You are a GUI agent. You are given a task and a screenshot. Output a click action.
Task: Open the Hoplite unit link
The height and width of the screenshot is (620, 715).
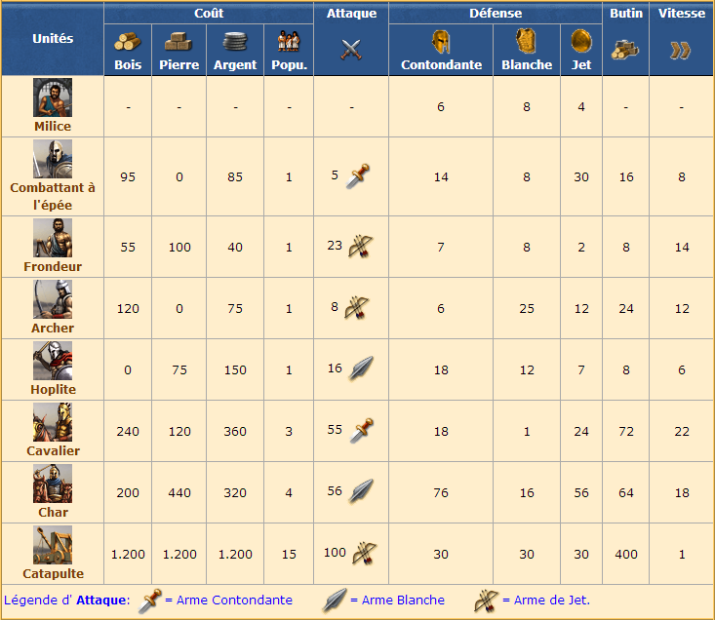(53, 389)
